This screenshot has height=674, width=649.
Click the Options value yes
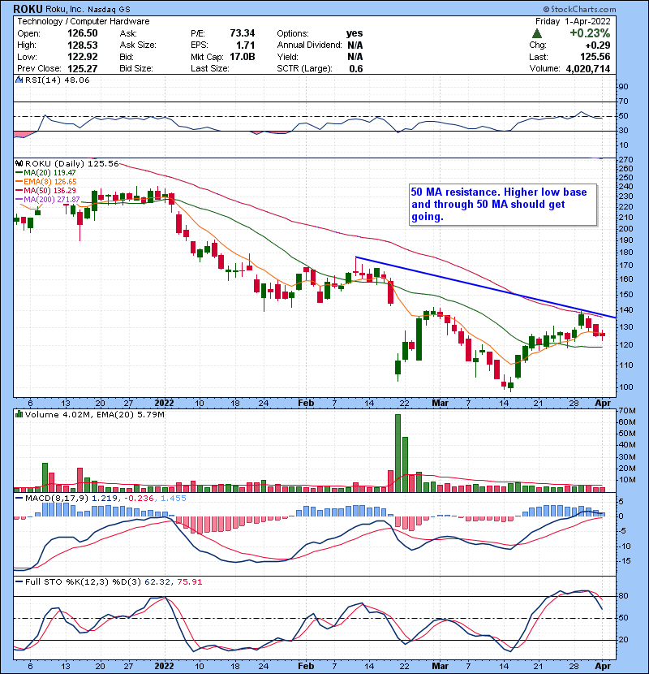(355, 33)
